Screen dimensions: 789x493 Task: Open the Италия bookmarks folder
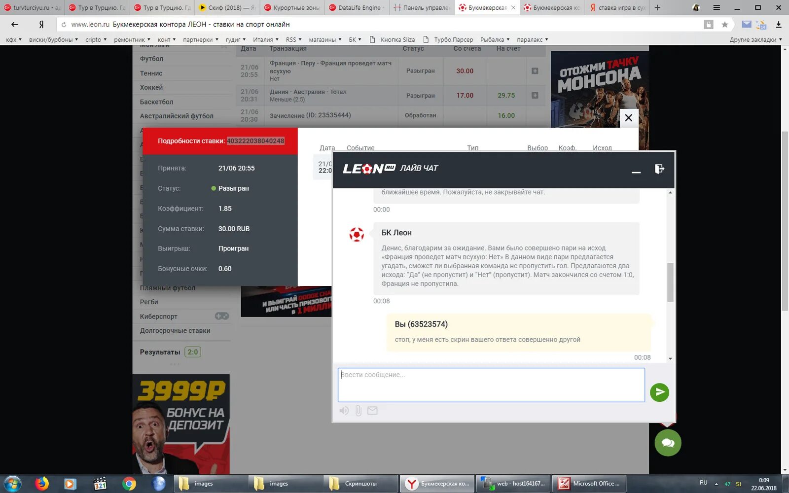coord(265,39)
